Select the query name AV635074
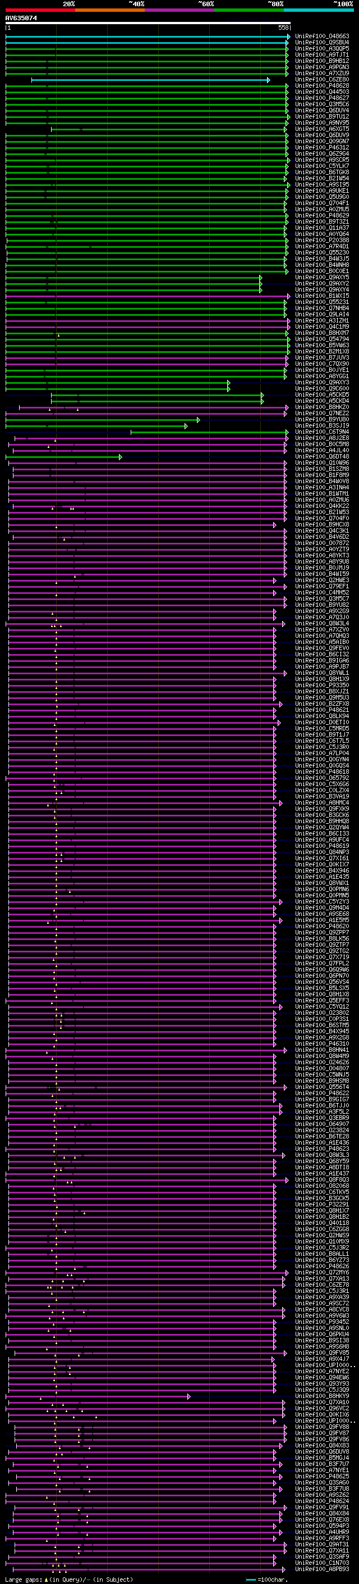Image resolution: width=359 pixels, height=1584 pixels. (x=21, y=18)
